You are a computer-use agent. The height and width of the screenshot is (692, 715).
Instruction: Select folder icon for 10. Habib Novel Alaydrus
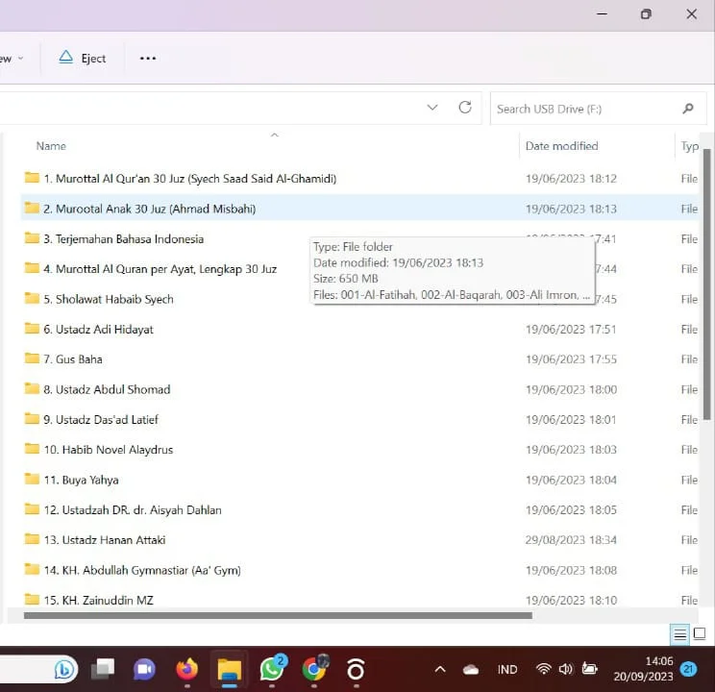click(32, 449)
